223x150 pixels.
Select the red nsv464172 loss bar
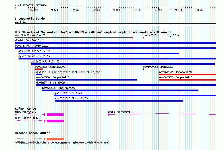click(x=188, y=74)
